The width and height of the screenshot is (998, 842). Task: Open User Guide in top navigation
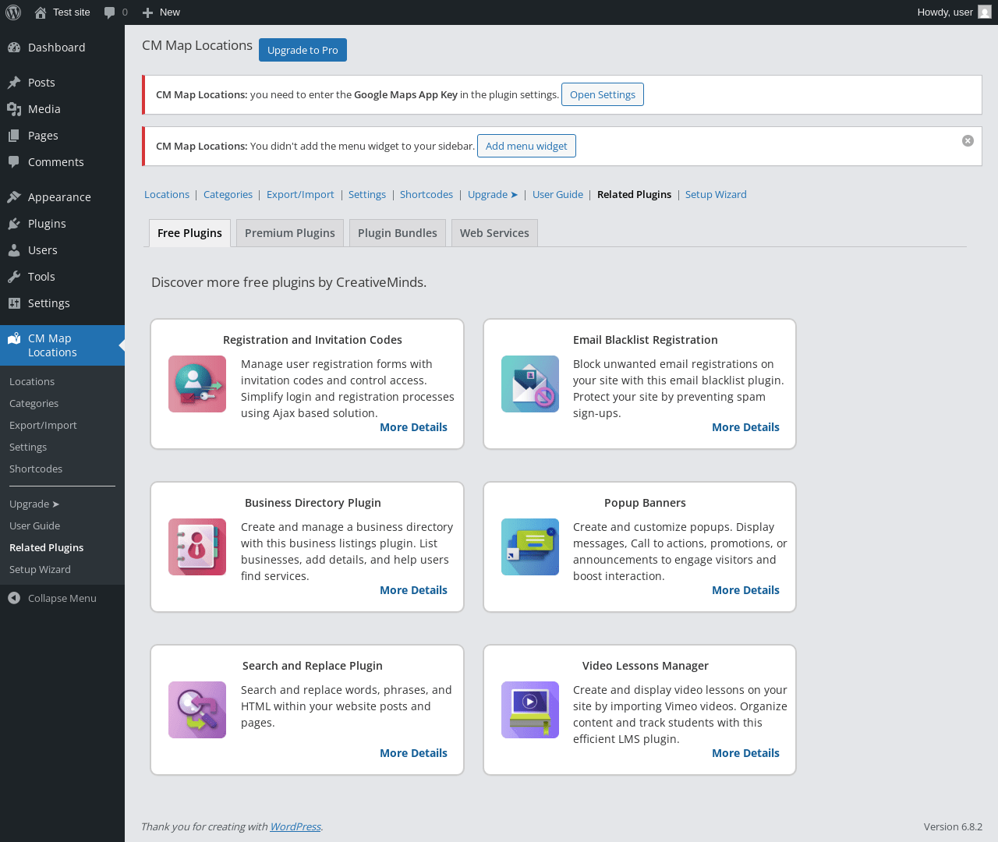click(x=557, y=195)
